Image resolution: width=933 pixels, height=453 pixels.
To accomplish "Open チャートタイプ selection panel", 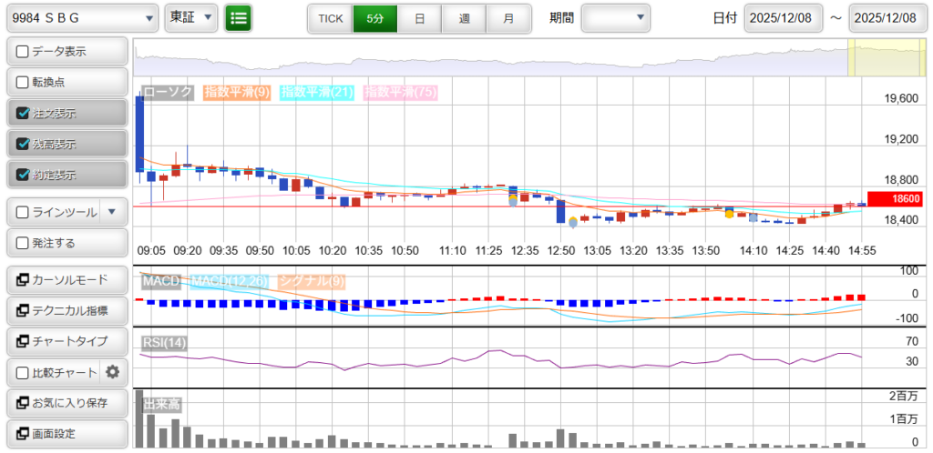I will point(66,341).
